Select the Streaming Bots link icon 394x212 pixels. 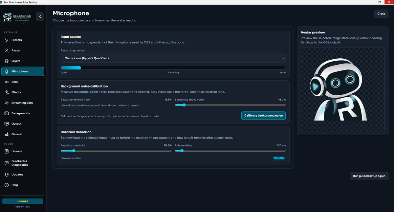pyautogui.click(x=7, y=103)
